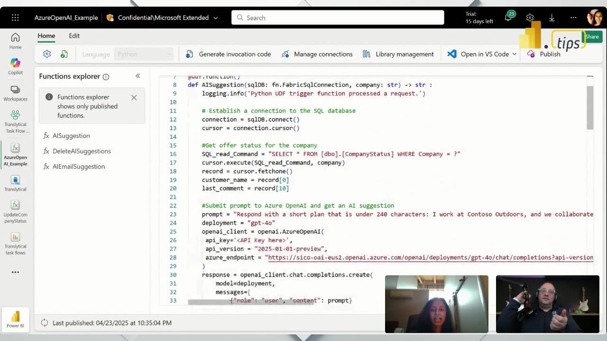The height and width of the screenshot is (341, 607).
Task: Click line 30 response completions.create code
Action: [287, 275]
